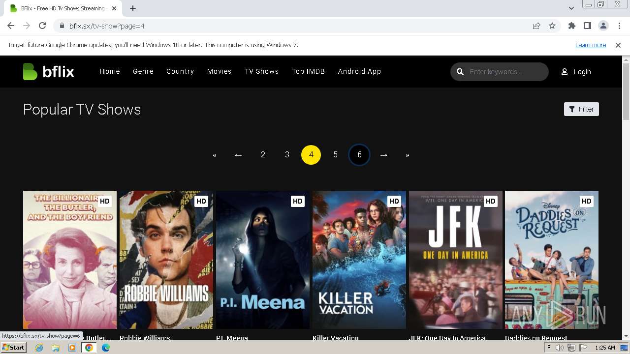
Task: Click current pagination page 4
Action: tap(311, 155)
